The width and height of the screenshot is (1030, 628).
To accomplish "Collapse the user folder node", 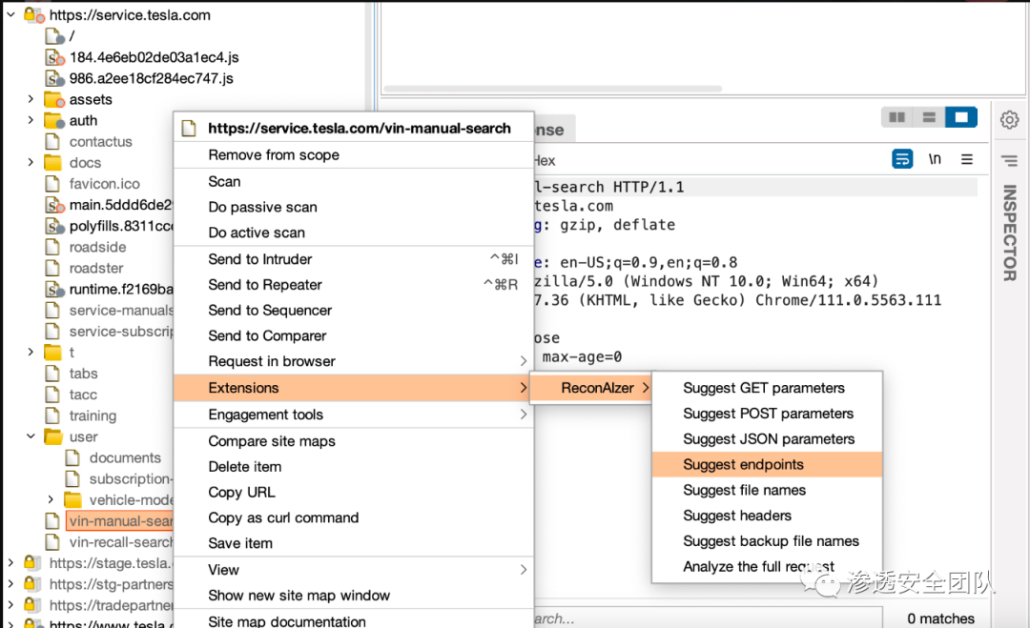I will point(31,436).
